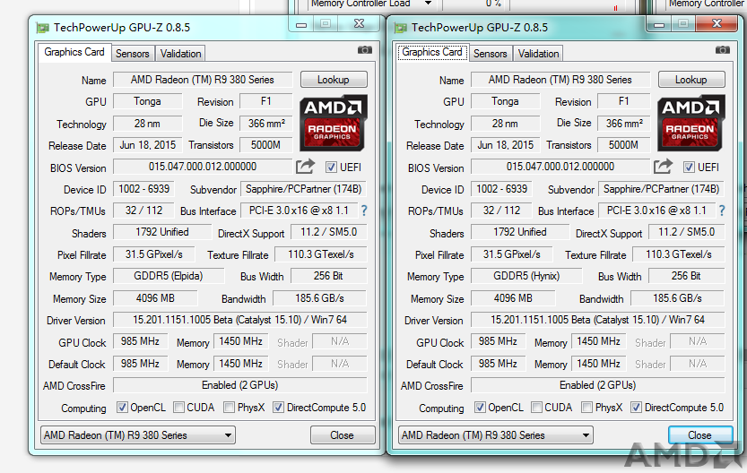Screen dimensions: 747x473
Task: Click 1792 Unified shaders value in left window
Action: (x=162, y=232)
